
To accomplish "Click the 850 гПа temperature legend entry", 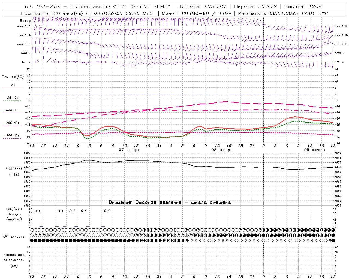I will pos(13,110).
